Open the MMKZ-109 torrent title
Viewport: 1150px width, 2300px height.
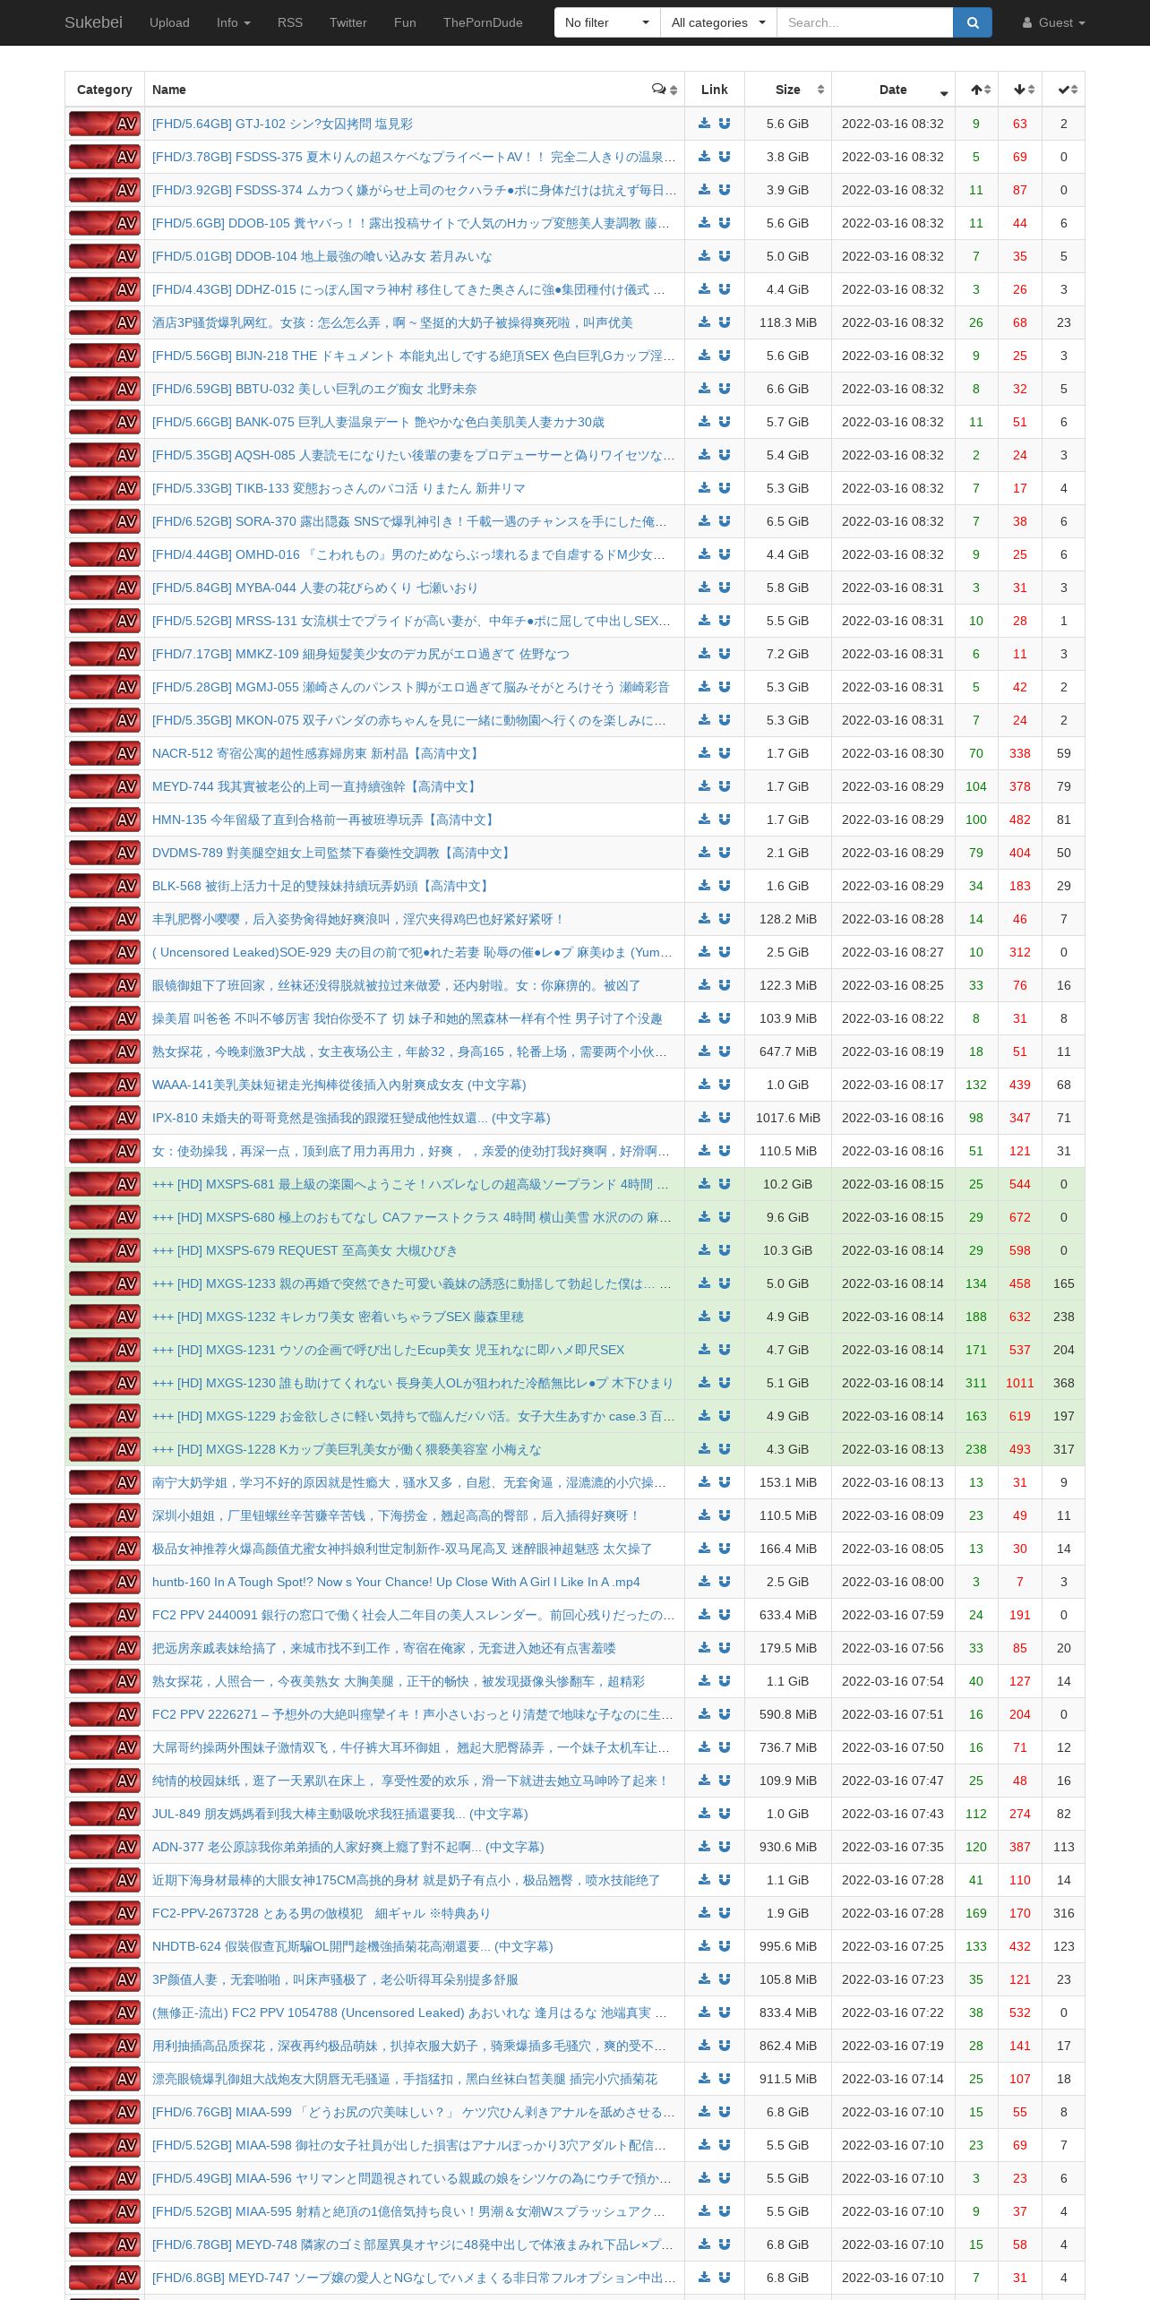(361, 654)
